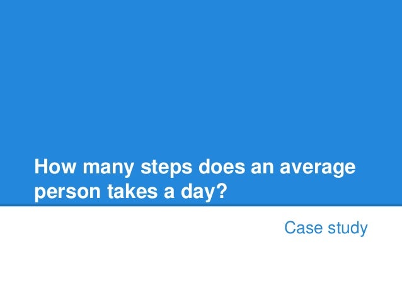Click the word "Case" in the subtitle
The height and width of the screenshot is (302, 402).
coord(303,228)
